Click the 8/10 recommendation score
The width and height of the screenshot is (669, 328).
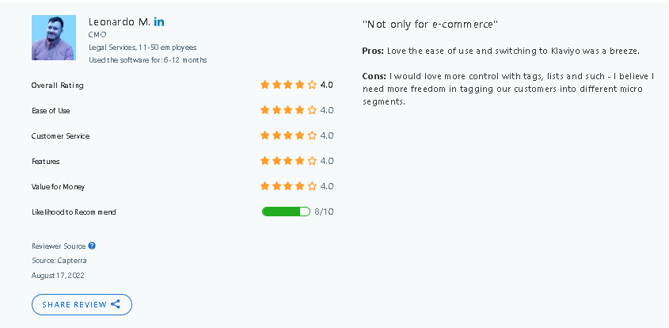[324, 212]
